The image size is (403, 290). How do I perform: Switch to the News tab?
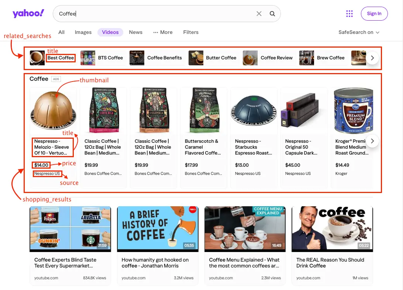(136, 32)
